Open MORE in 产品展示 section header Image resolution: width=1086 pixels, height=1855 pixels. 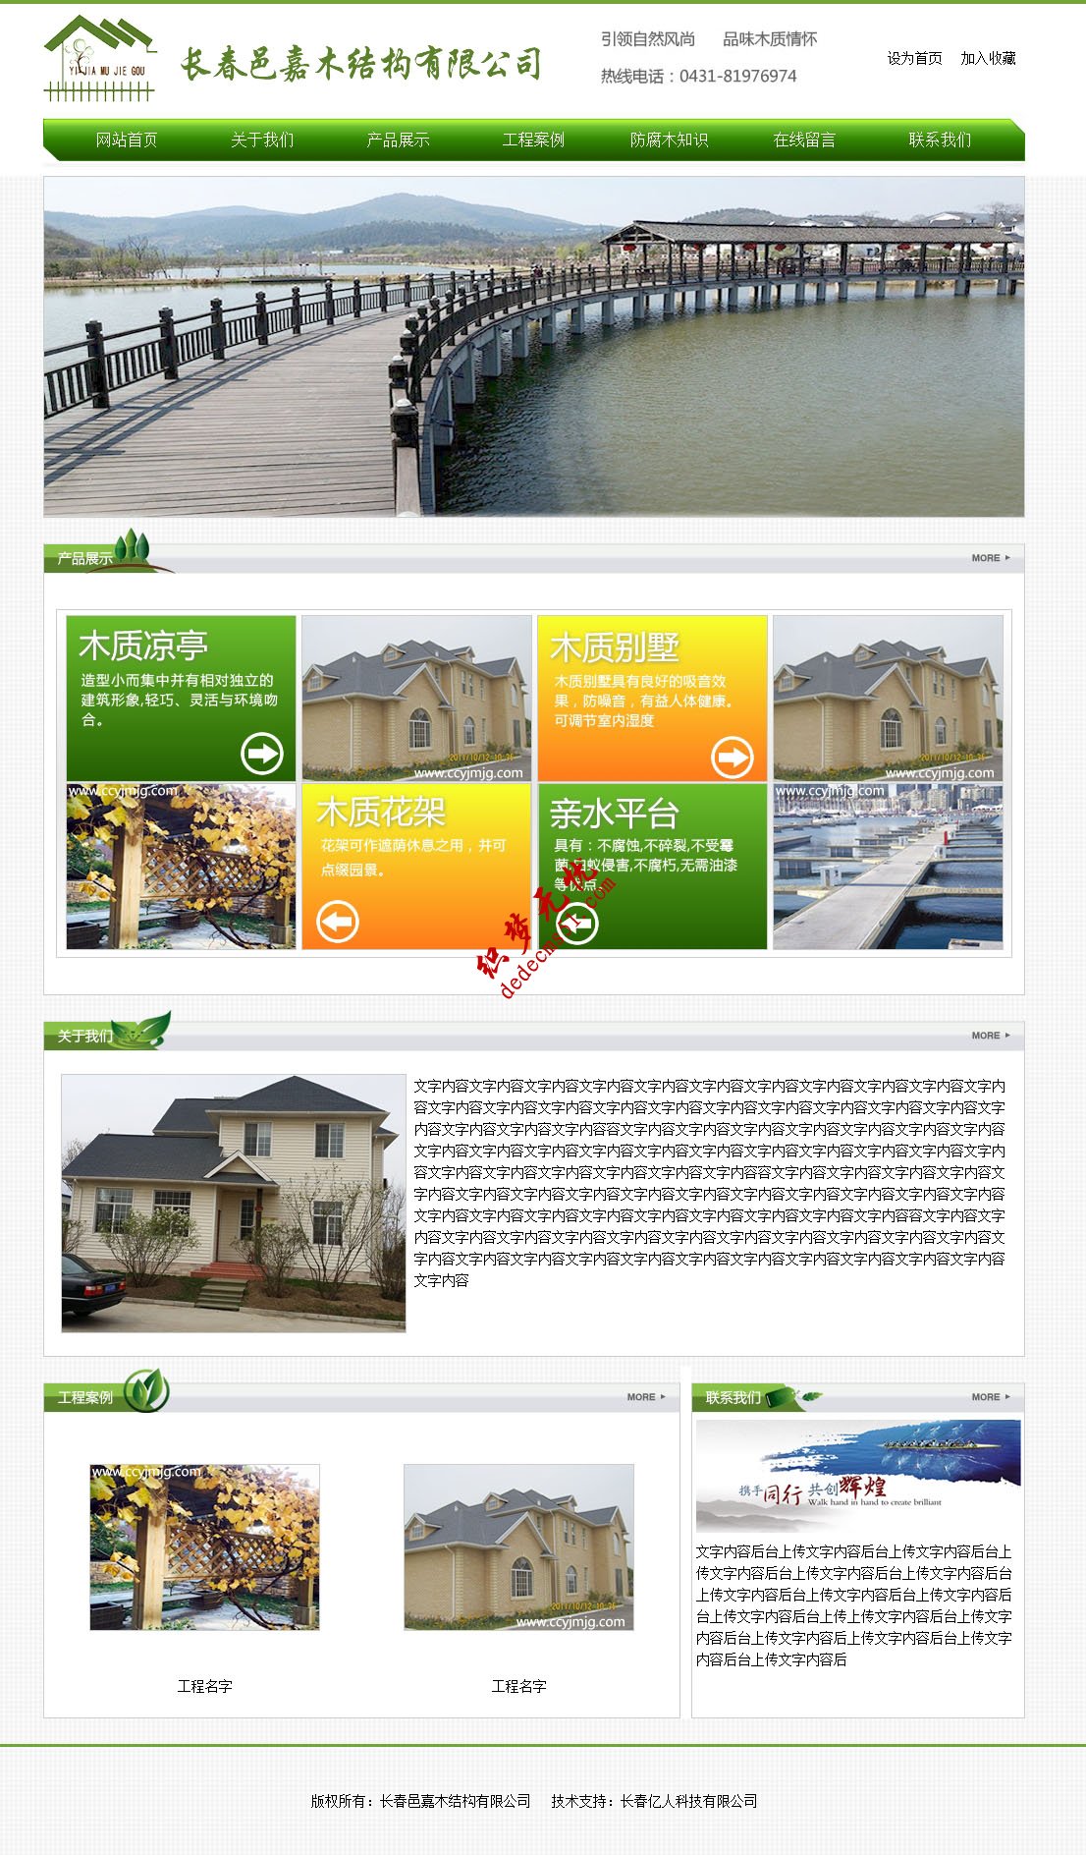[x=990, y=558]
